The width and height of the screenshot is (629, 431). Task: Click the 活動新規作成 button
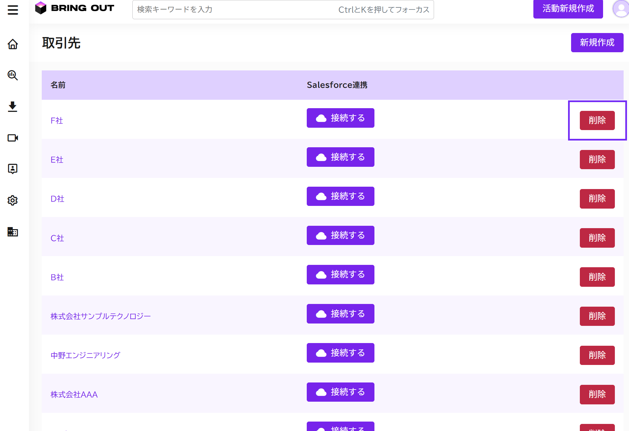(568, 9)
